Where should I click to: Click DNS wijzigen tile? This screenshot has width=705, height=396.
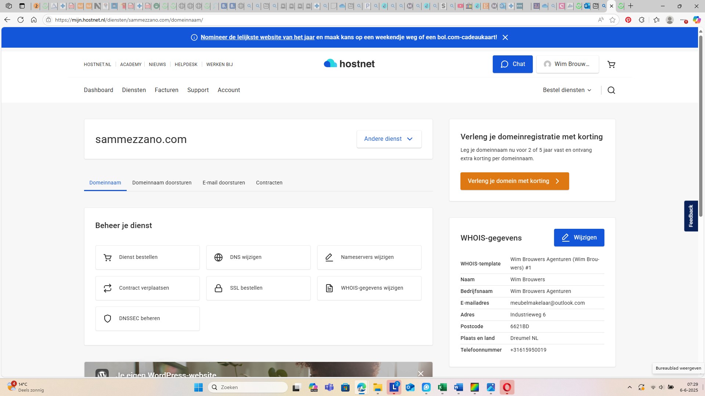258,257
